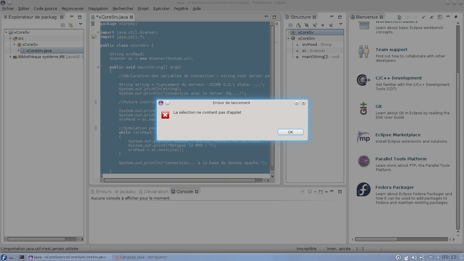Open the Exécuter menu
This screenshot has height=261, width=464.
[161, 8]
